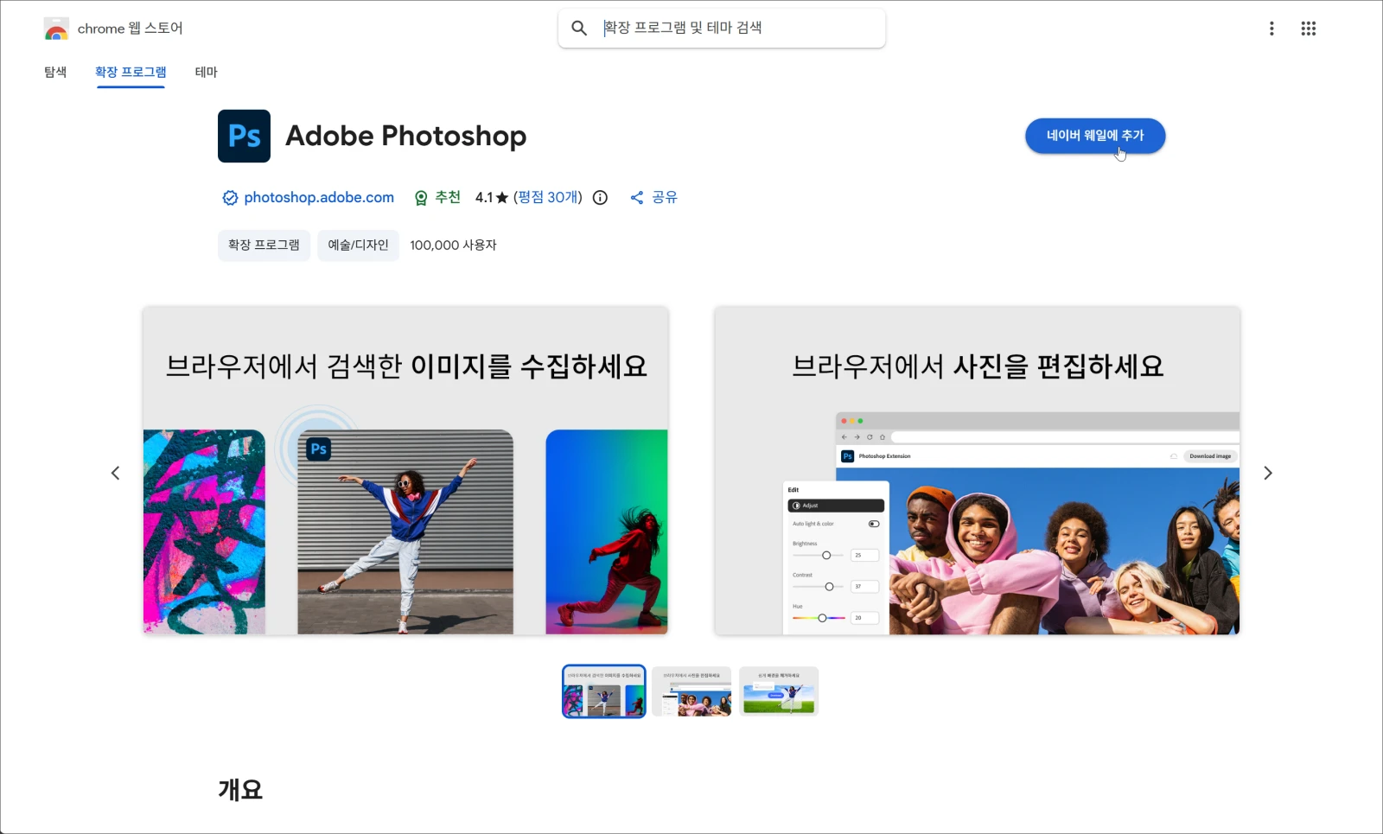Switch to the 탐색 tab
The image size is (1383, 834).
click(x=54, y=73)
